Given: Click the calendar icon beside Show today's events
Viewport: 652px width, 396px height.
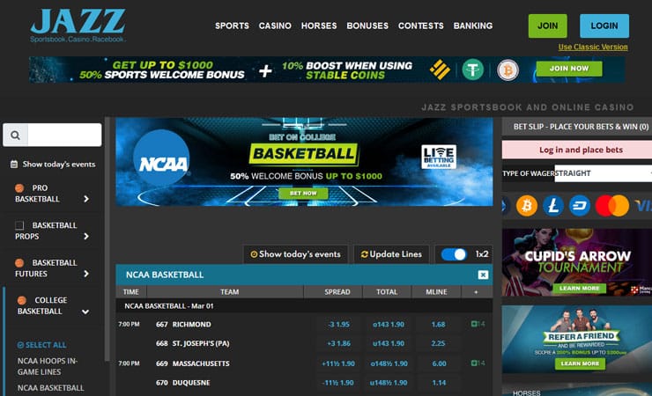Looking at the screenshot, I should (x=14, y=164).
